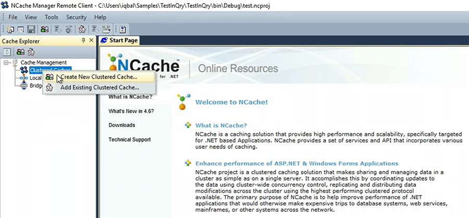The image size is (469, 218).
Task: Click What is NCache? heading in main content
Action: click(x=221, y=125)
